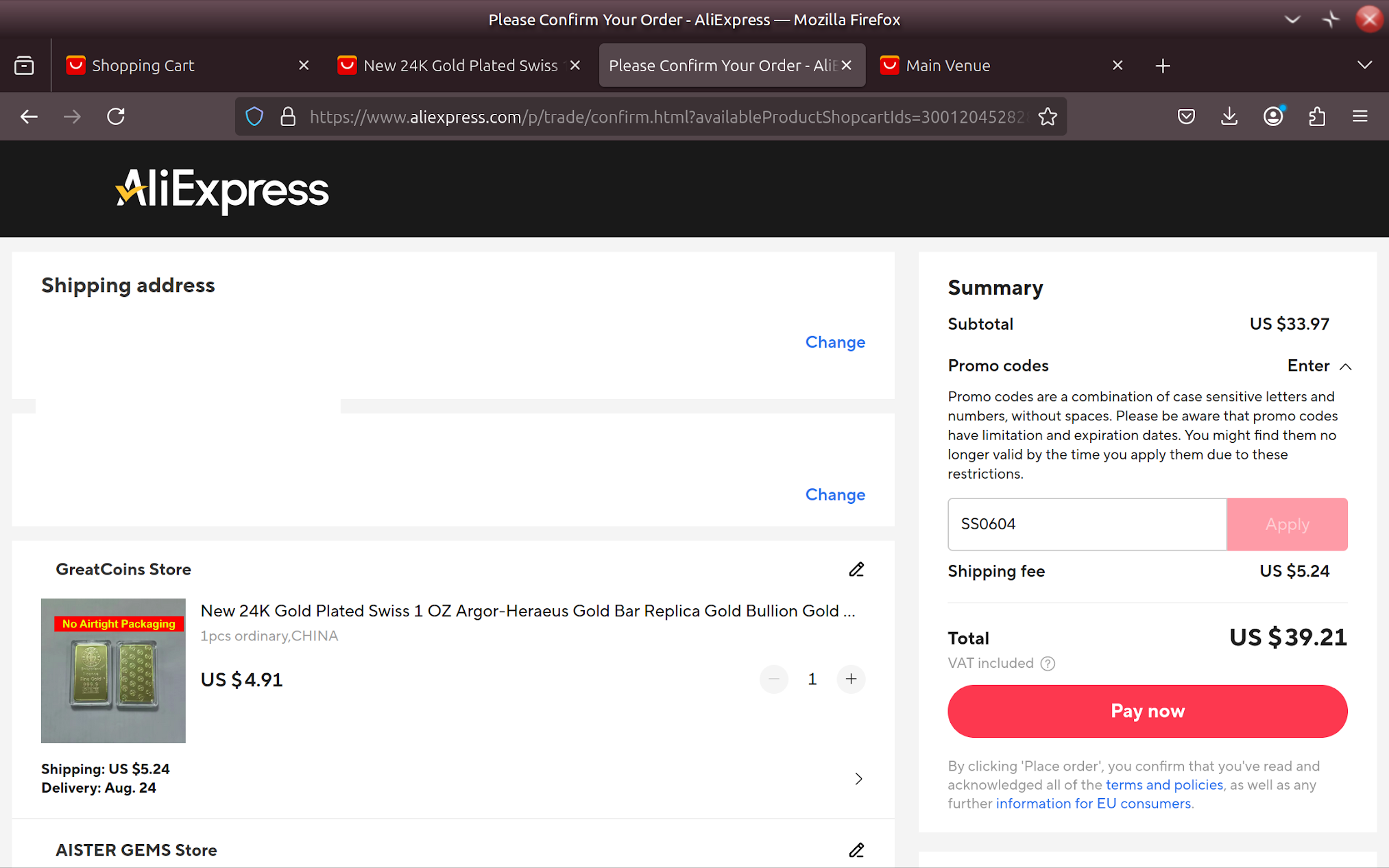
Task: Open the Extensions puzzle icon
Action: [x=1317, y=117]
